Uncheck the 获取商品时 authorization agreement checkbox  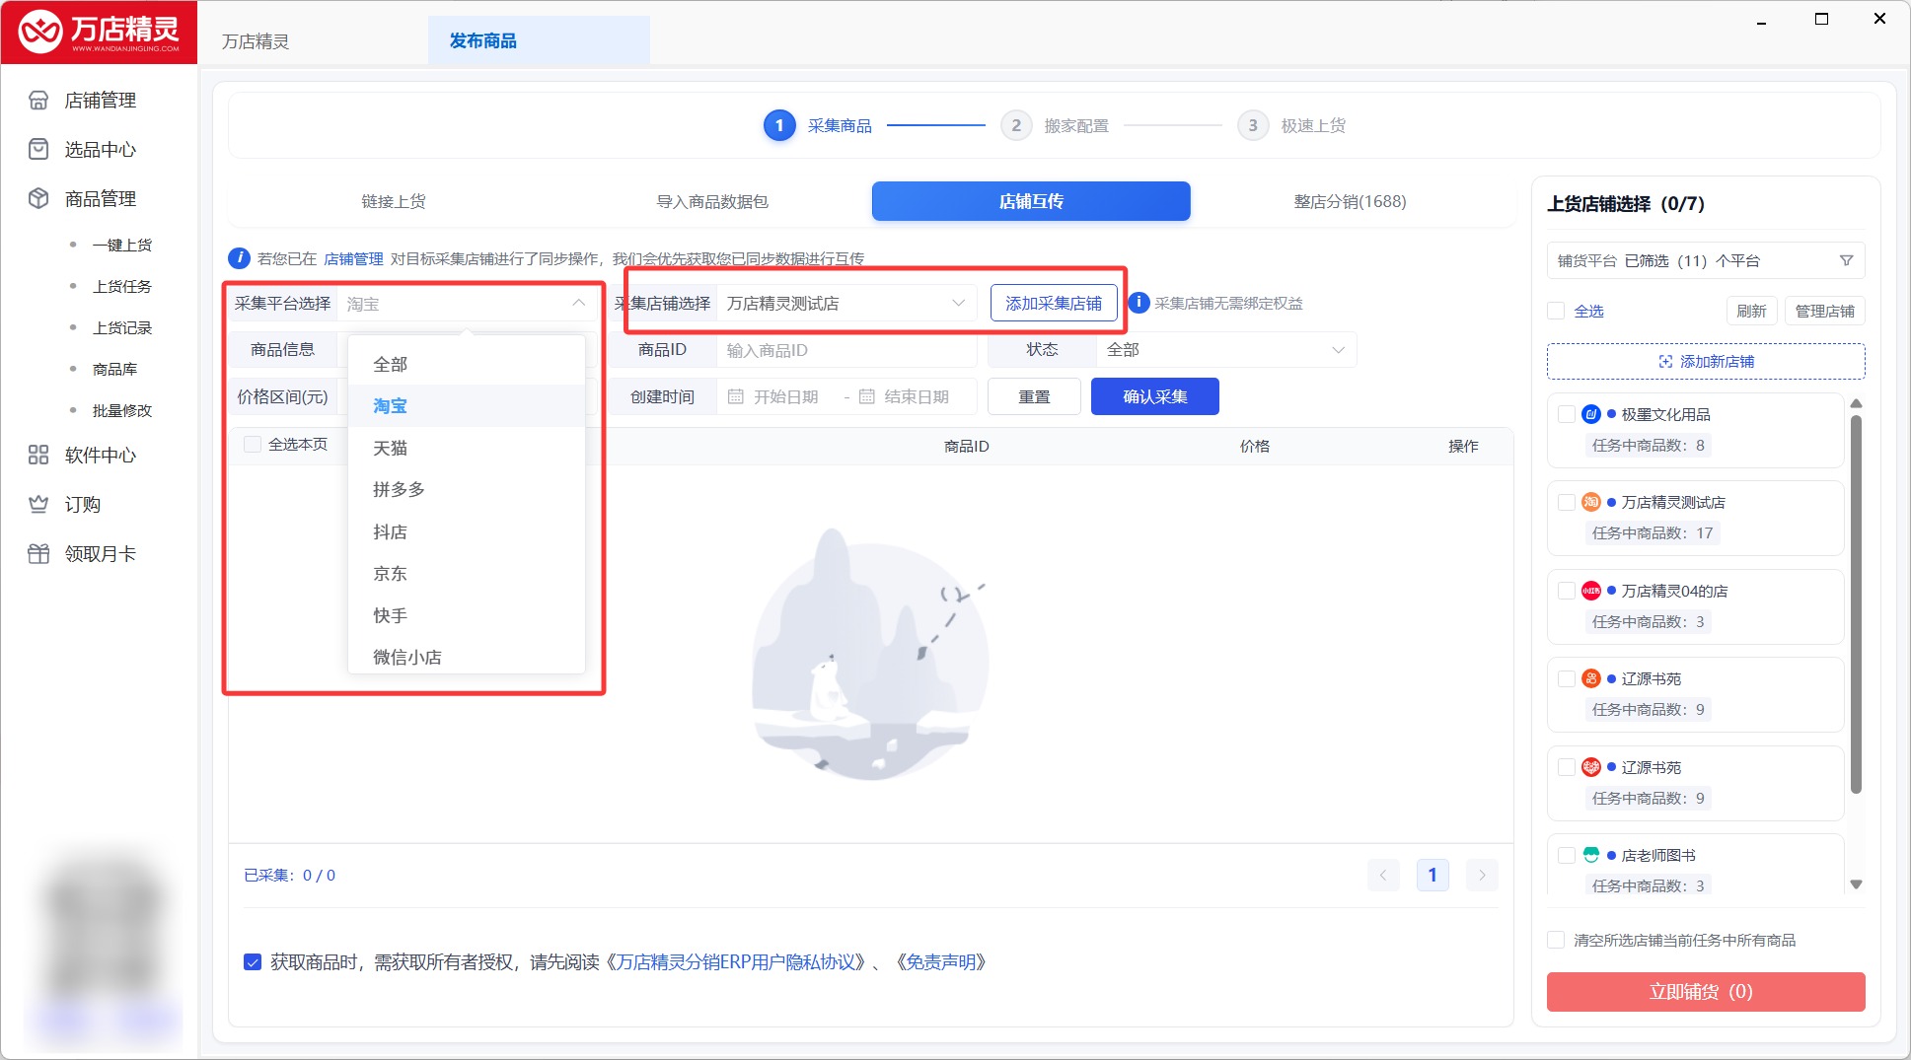253,962
